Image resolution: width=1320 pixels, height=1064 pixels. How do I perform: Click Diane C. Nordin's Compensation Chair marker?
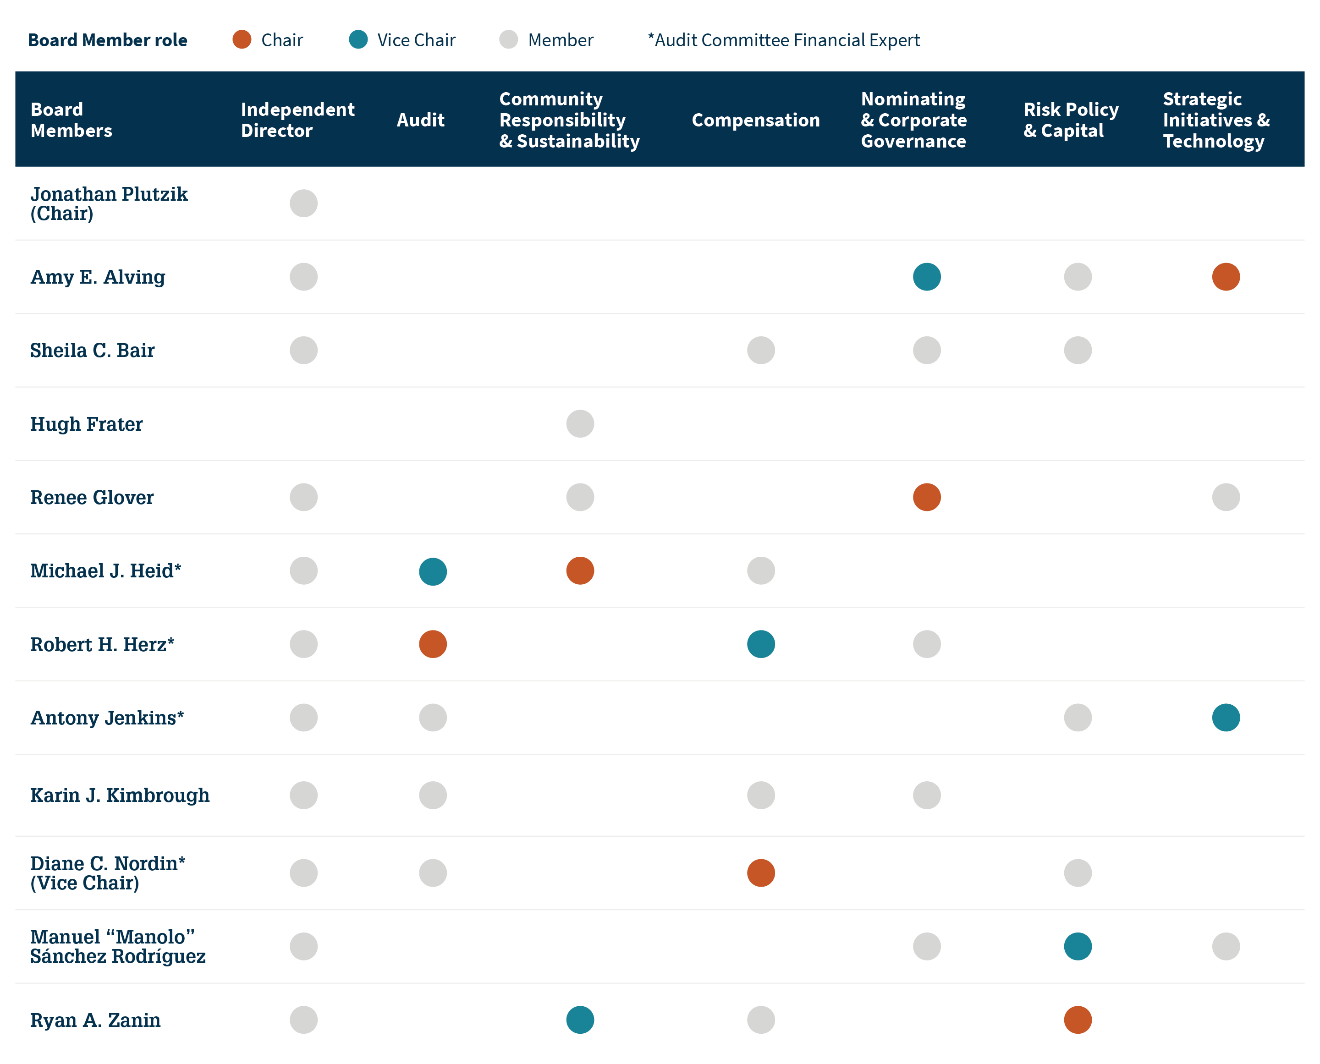pos(760,873)
